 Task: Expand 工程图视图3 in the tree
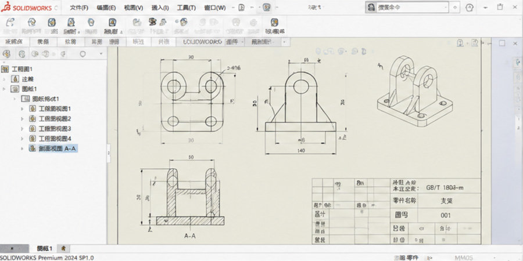pyautogui.click(x=22, y=129)
